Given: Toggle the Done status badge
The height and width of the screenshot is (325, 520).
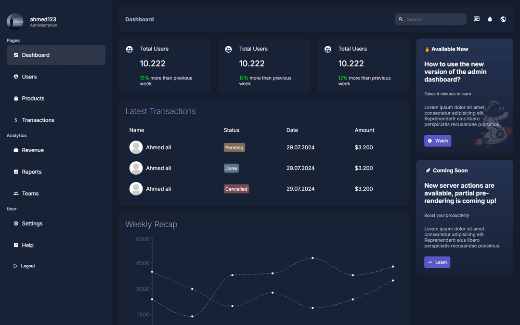Looking at the screenshot, I should coord(231,168).
